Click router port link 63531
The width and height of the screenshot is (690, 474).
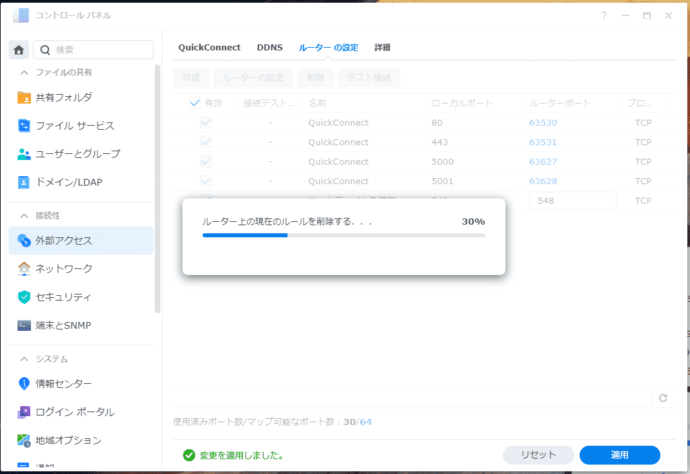tap(543, 142)
